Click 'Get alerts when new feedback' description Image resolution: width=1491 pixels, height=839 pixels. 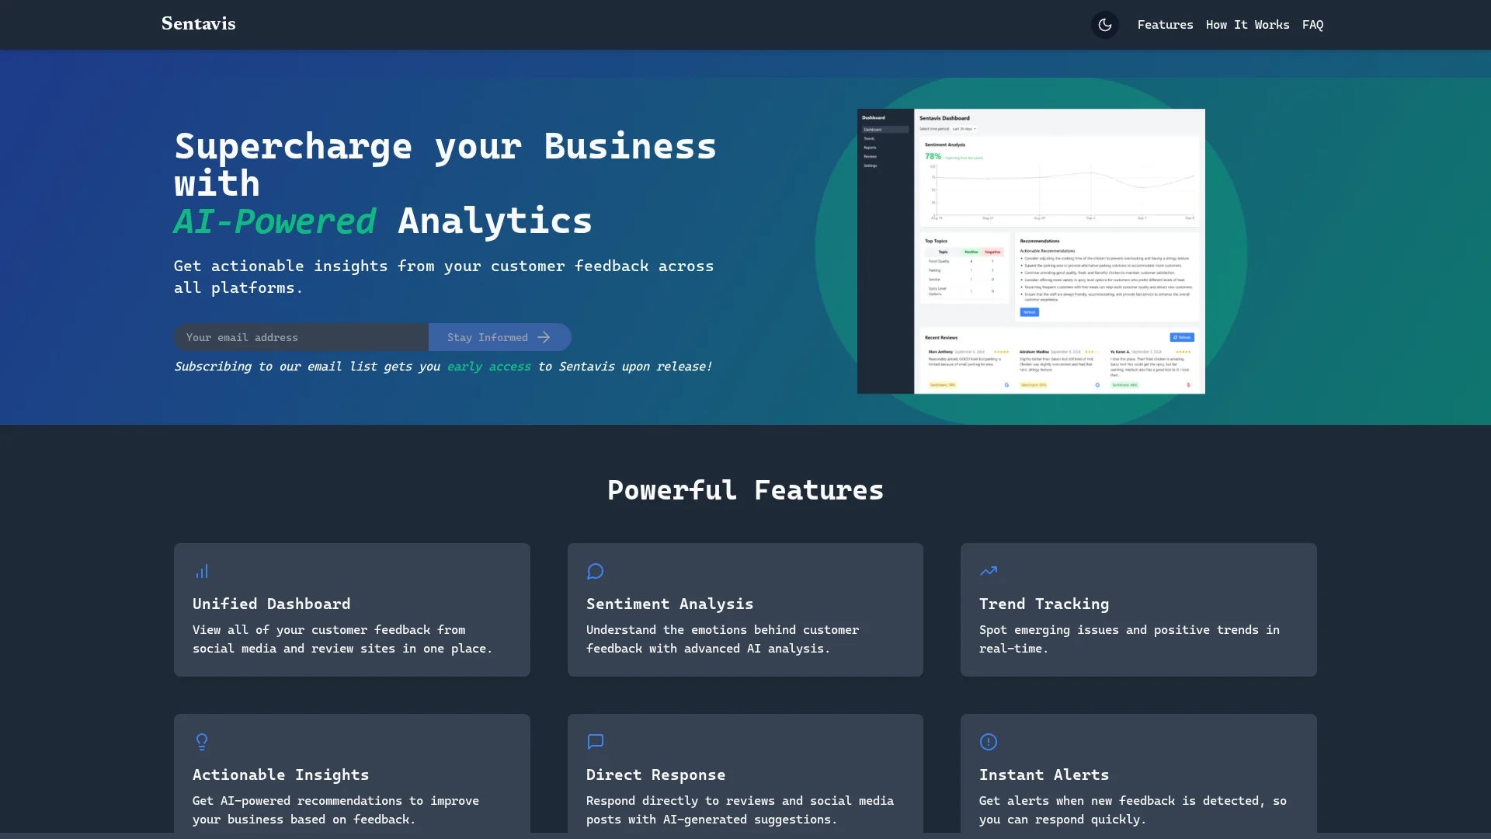tap(1133, 809)
